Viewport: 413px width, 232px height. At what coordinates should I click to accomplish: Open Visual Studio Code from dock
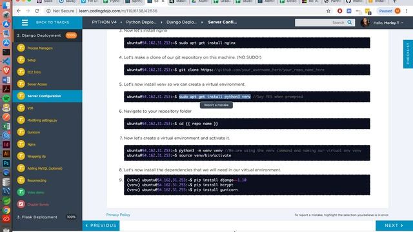click(x=6, y=61)
